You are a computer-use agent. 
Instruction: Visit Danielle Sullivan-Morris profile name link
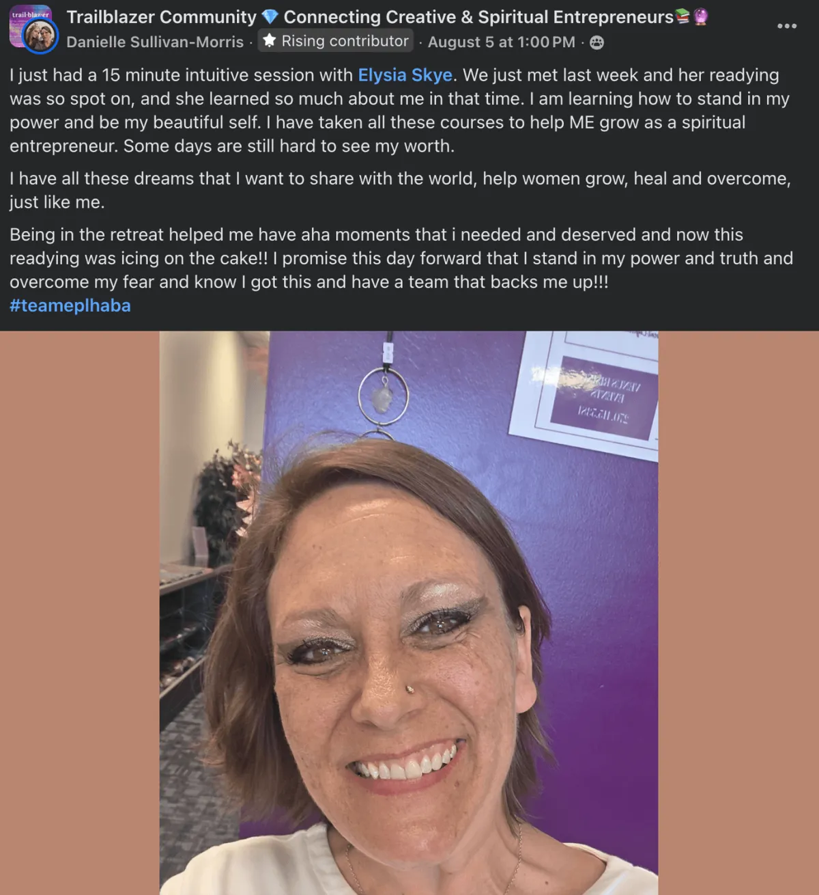pyautogui.click(x=155, y=42)
